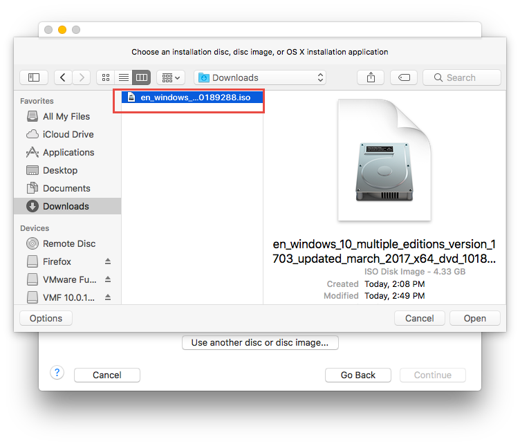Select the VMF 10.0.1... volume

coord(61,297)
